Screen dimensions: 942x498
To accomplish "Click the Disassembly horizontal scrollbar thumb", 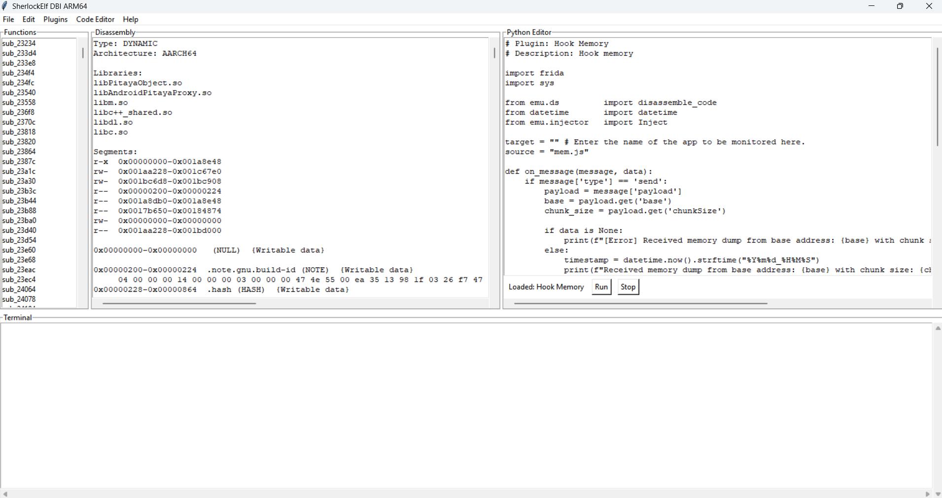I will pyautogui.click(x=179, y=304).
